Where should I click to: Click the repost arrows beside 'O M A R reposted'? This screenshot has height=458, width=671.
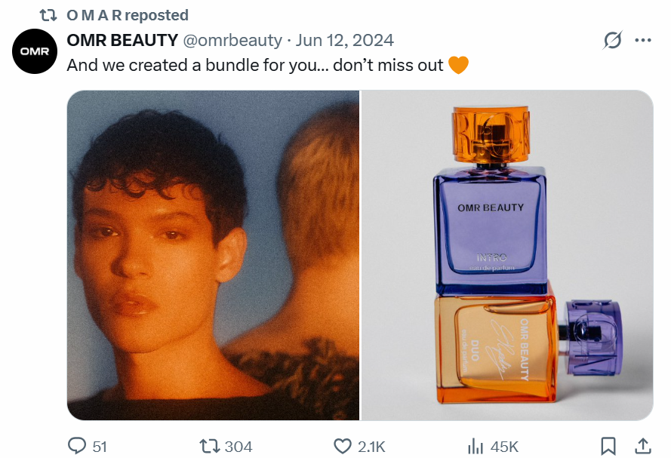pos(48,15)
